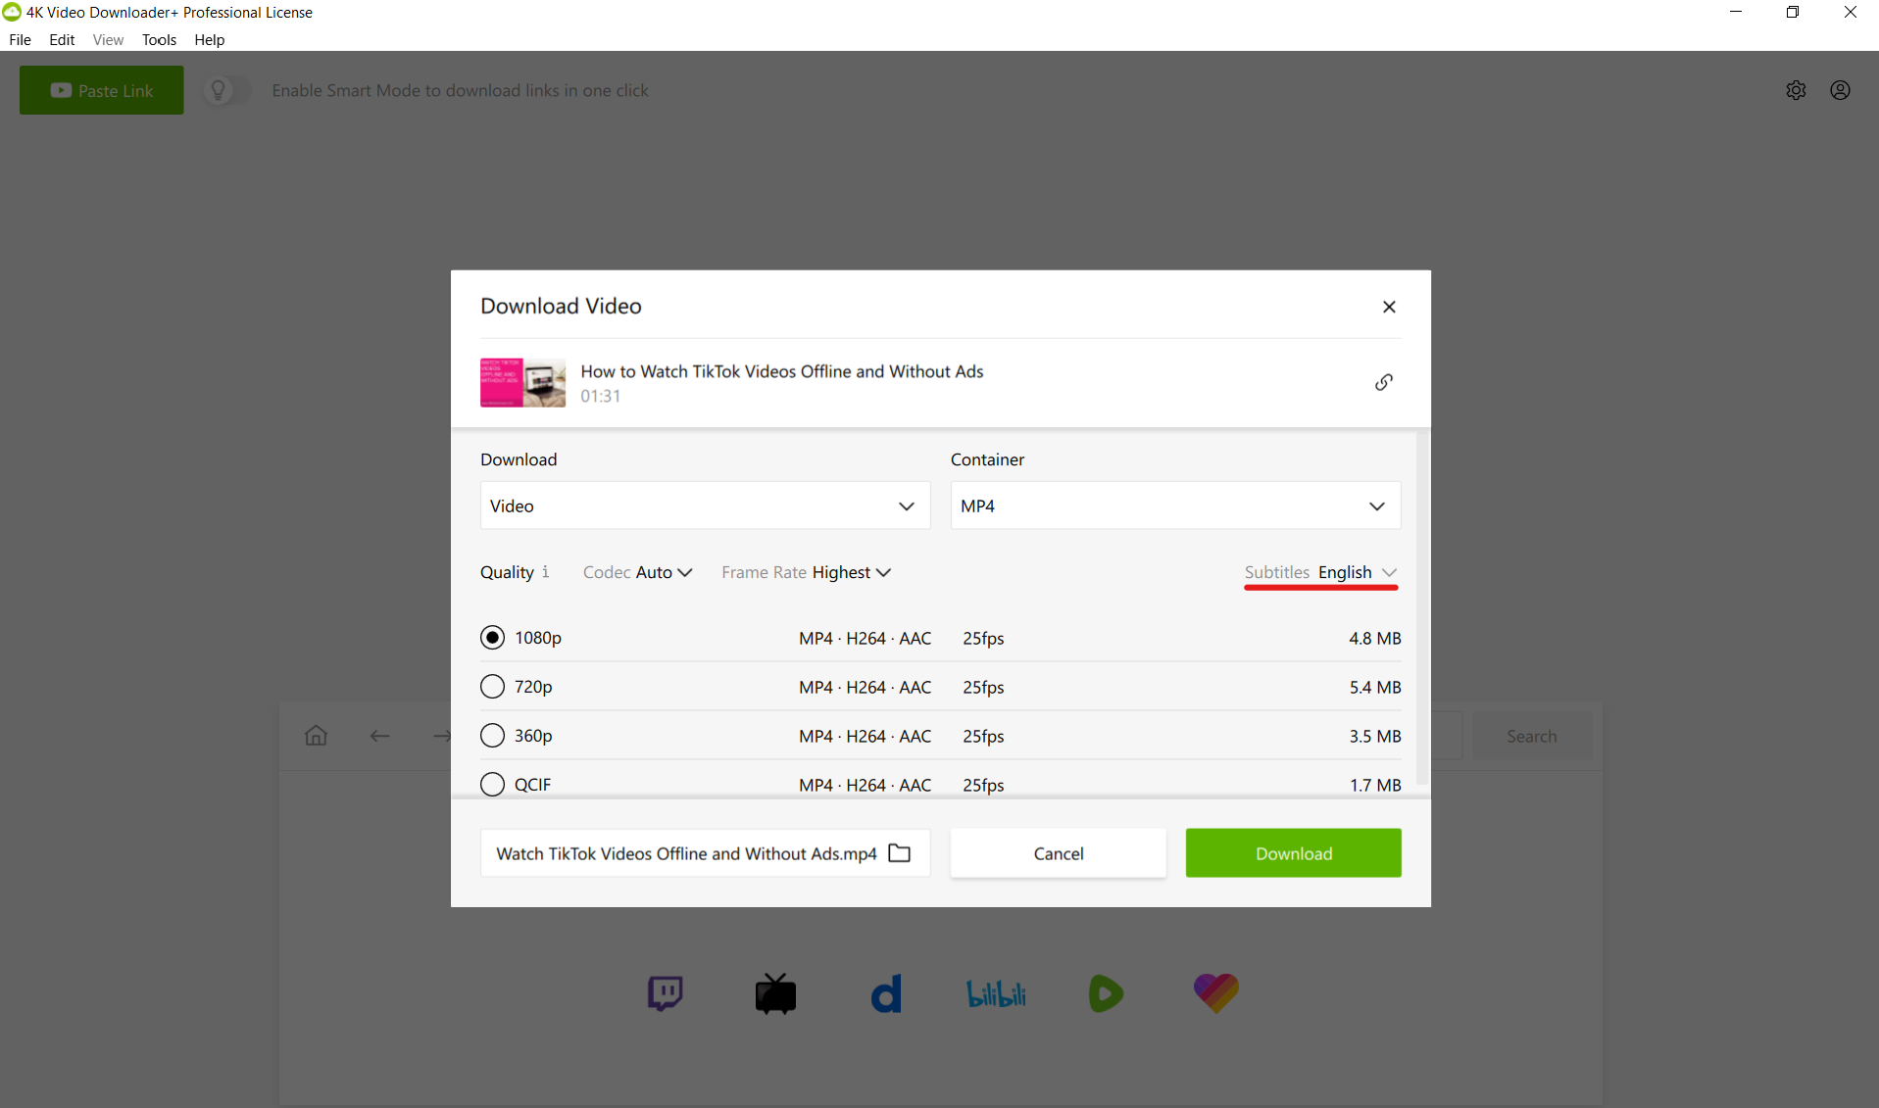1879x1108 pixels.
Task: Open the TV-shaped site icon
Action: pos(775,993)
